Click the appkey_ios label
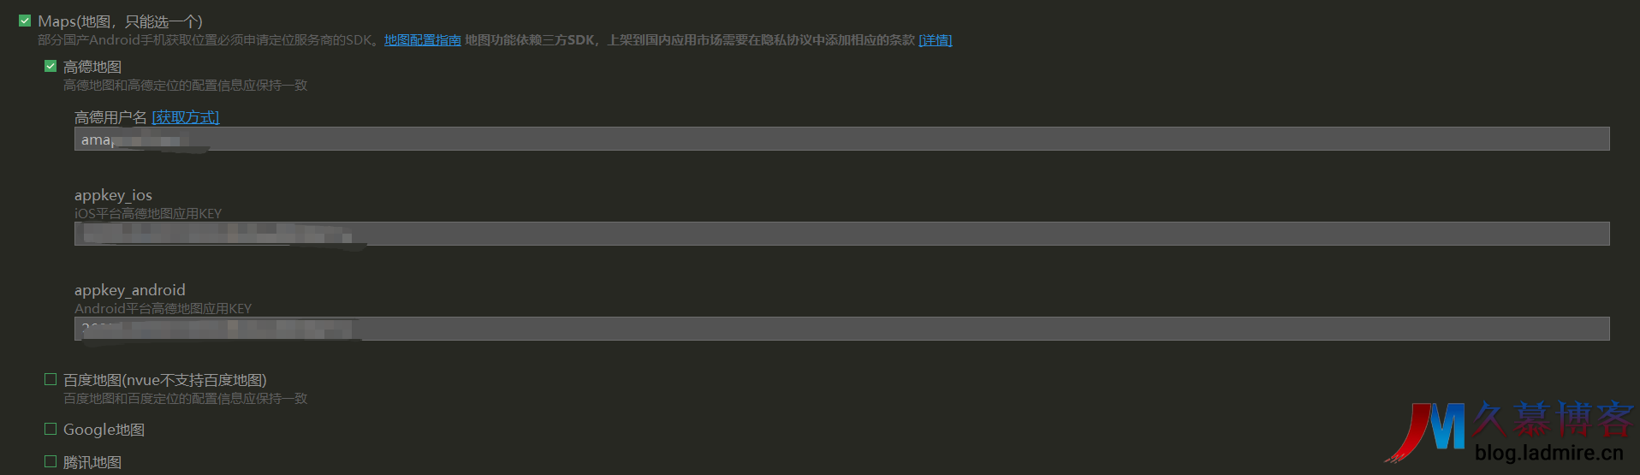1640x475 pixels. click(113, 195)
